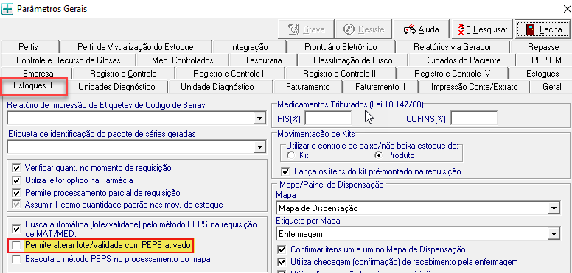Switch to the Empresa tab
Screen dimensions: 572x273
tap(38, 74)
